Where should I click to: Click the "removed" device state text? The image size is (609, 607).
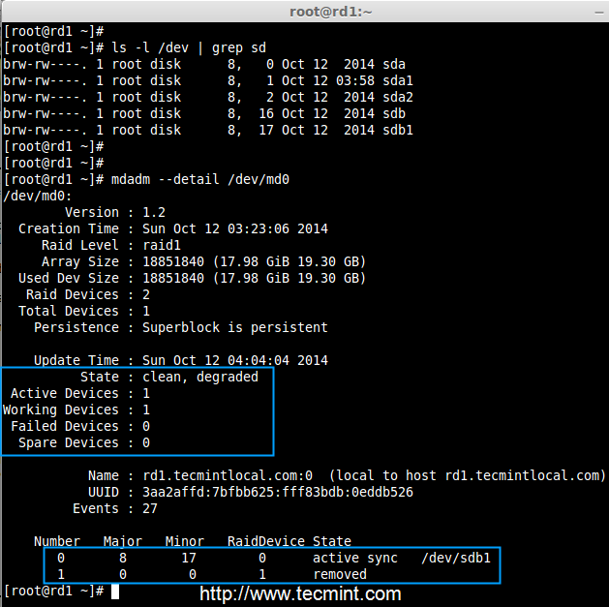(339, 574)
